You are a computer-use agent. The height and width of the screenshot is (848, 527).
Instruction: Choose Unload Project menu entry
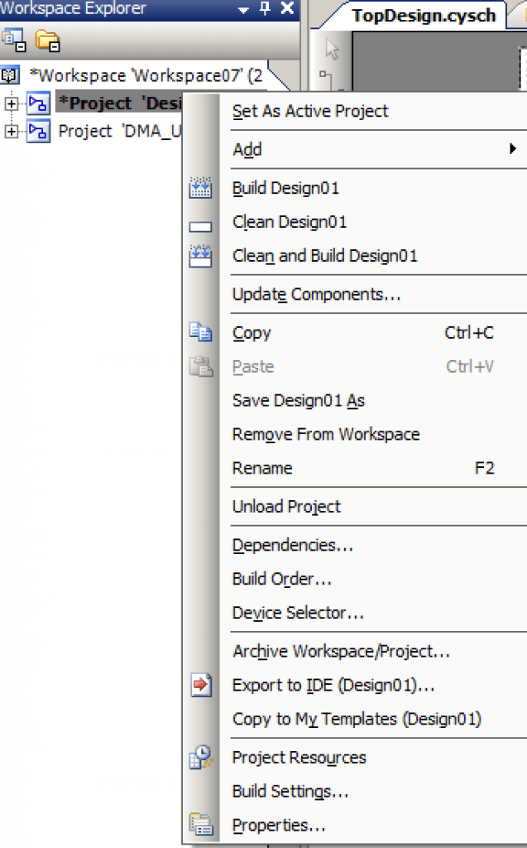coord(286,507)
